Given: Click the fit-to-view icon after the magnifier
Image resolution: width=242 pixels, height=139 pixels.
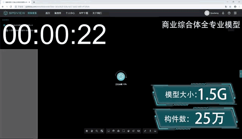Looking at the screenshot, I should click(102, 131).
